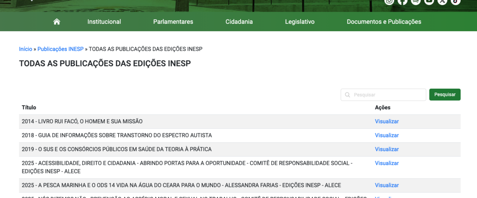477x198 pixels.
Task: Open Documentos e Publicações menu
Action: [384, 22]
